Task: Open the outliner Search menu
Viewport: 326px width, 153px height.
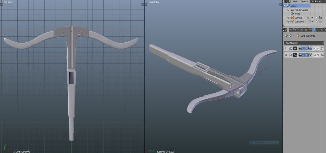Action: click(x=304, y=2)
